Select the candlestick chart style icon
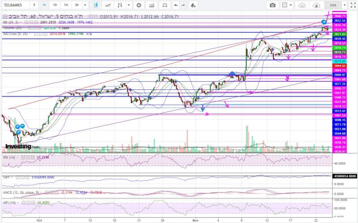Screen dimensions: 358x223 pyautogui.click(x=96, y=5)
